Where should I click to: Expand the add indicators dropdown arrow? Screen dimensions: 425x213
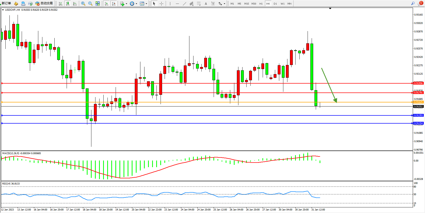coord(126,4)
